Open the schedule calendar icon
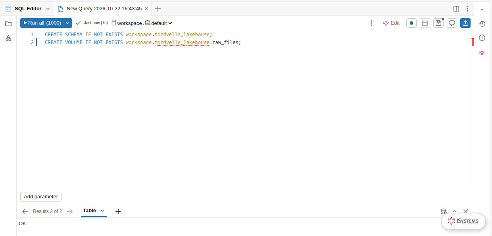Image resolution: width=492 pixels, height=236 pixels. (425, 23)
